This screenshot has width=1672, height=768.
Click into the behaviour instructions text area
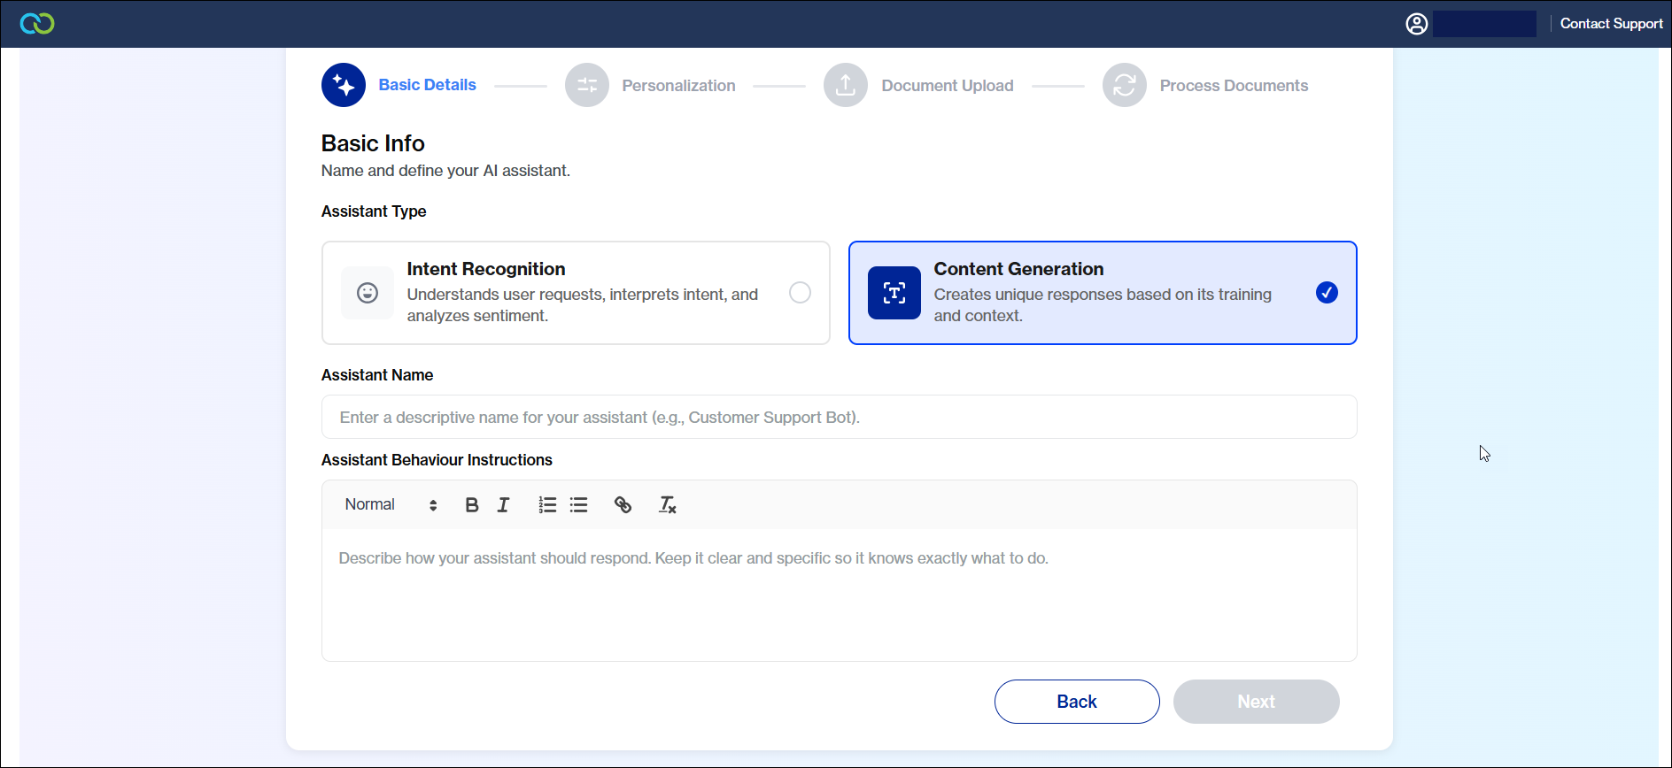click(x=838, y=594)
